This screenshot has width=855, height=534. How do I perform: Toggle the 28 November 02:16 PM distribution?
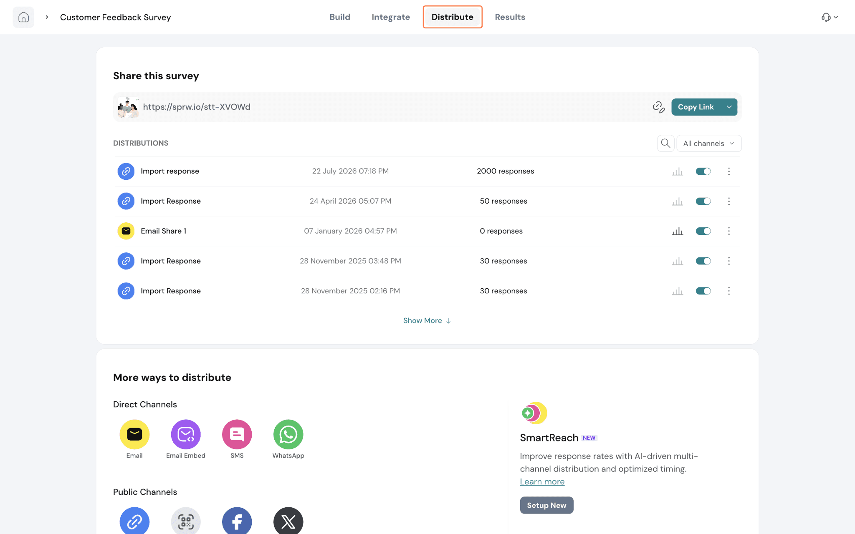pyautogui.click(x=703, y=291)
